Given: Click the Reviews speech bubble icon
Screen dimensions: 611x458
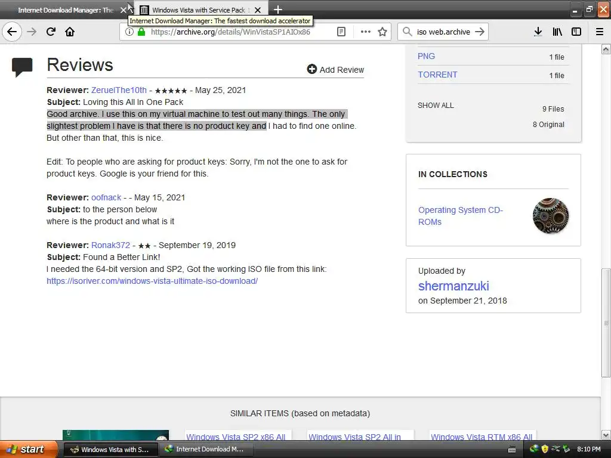Looking at the screenshot, I should coord(22,67).
